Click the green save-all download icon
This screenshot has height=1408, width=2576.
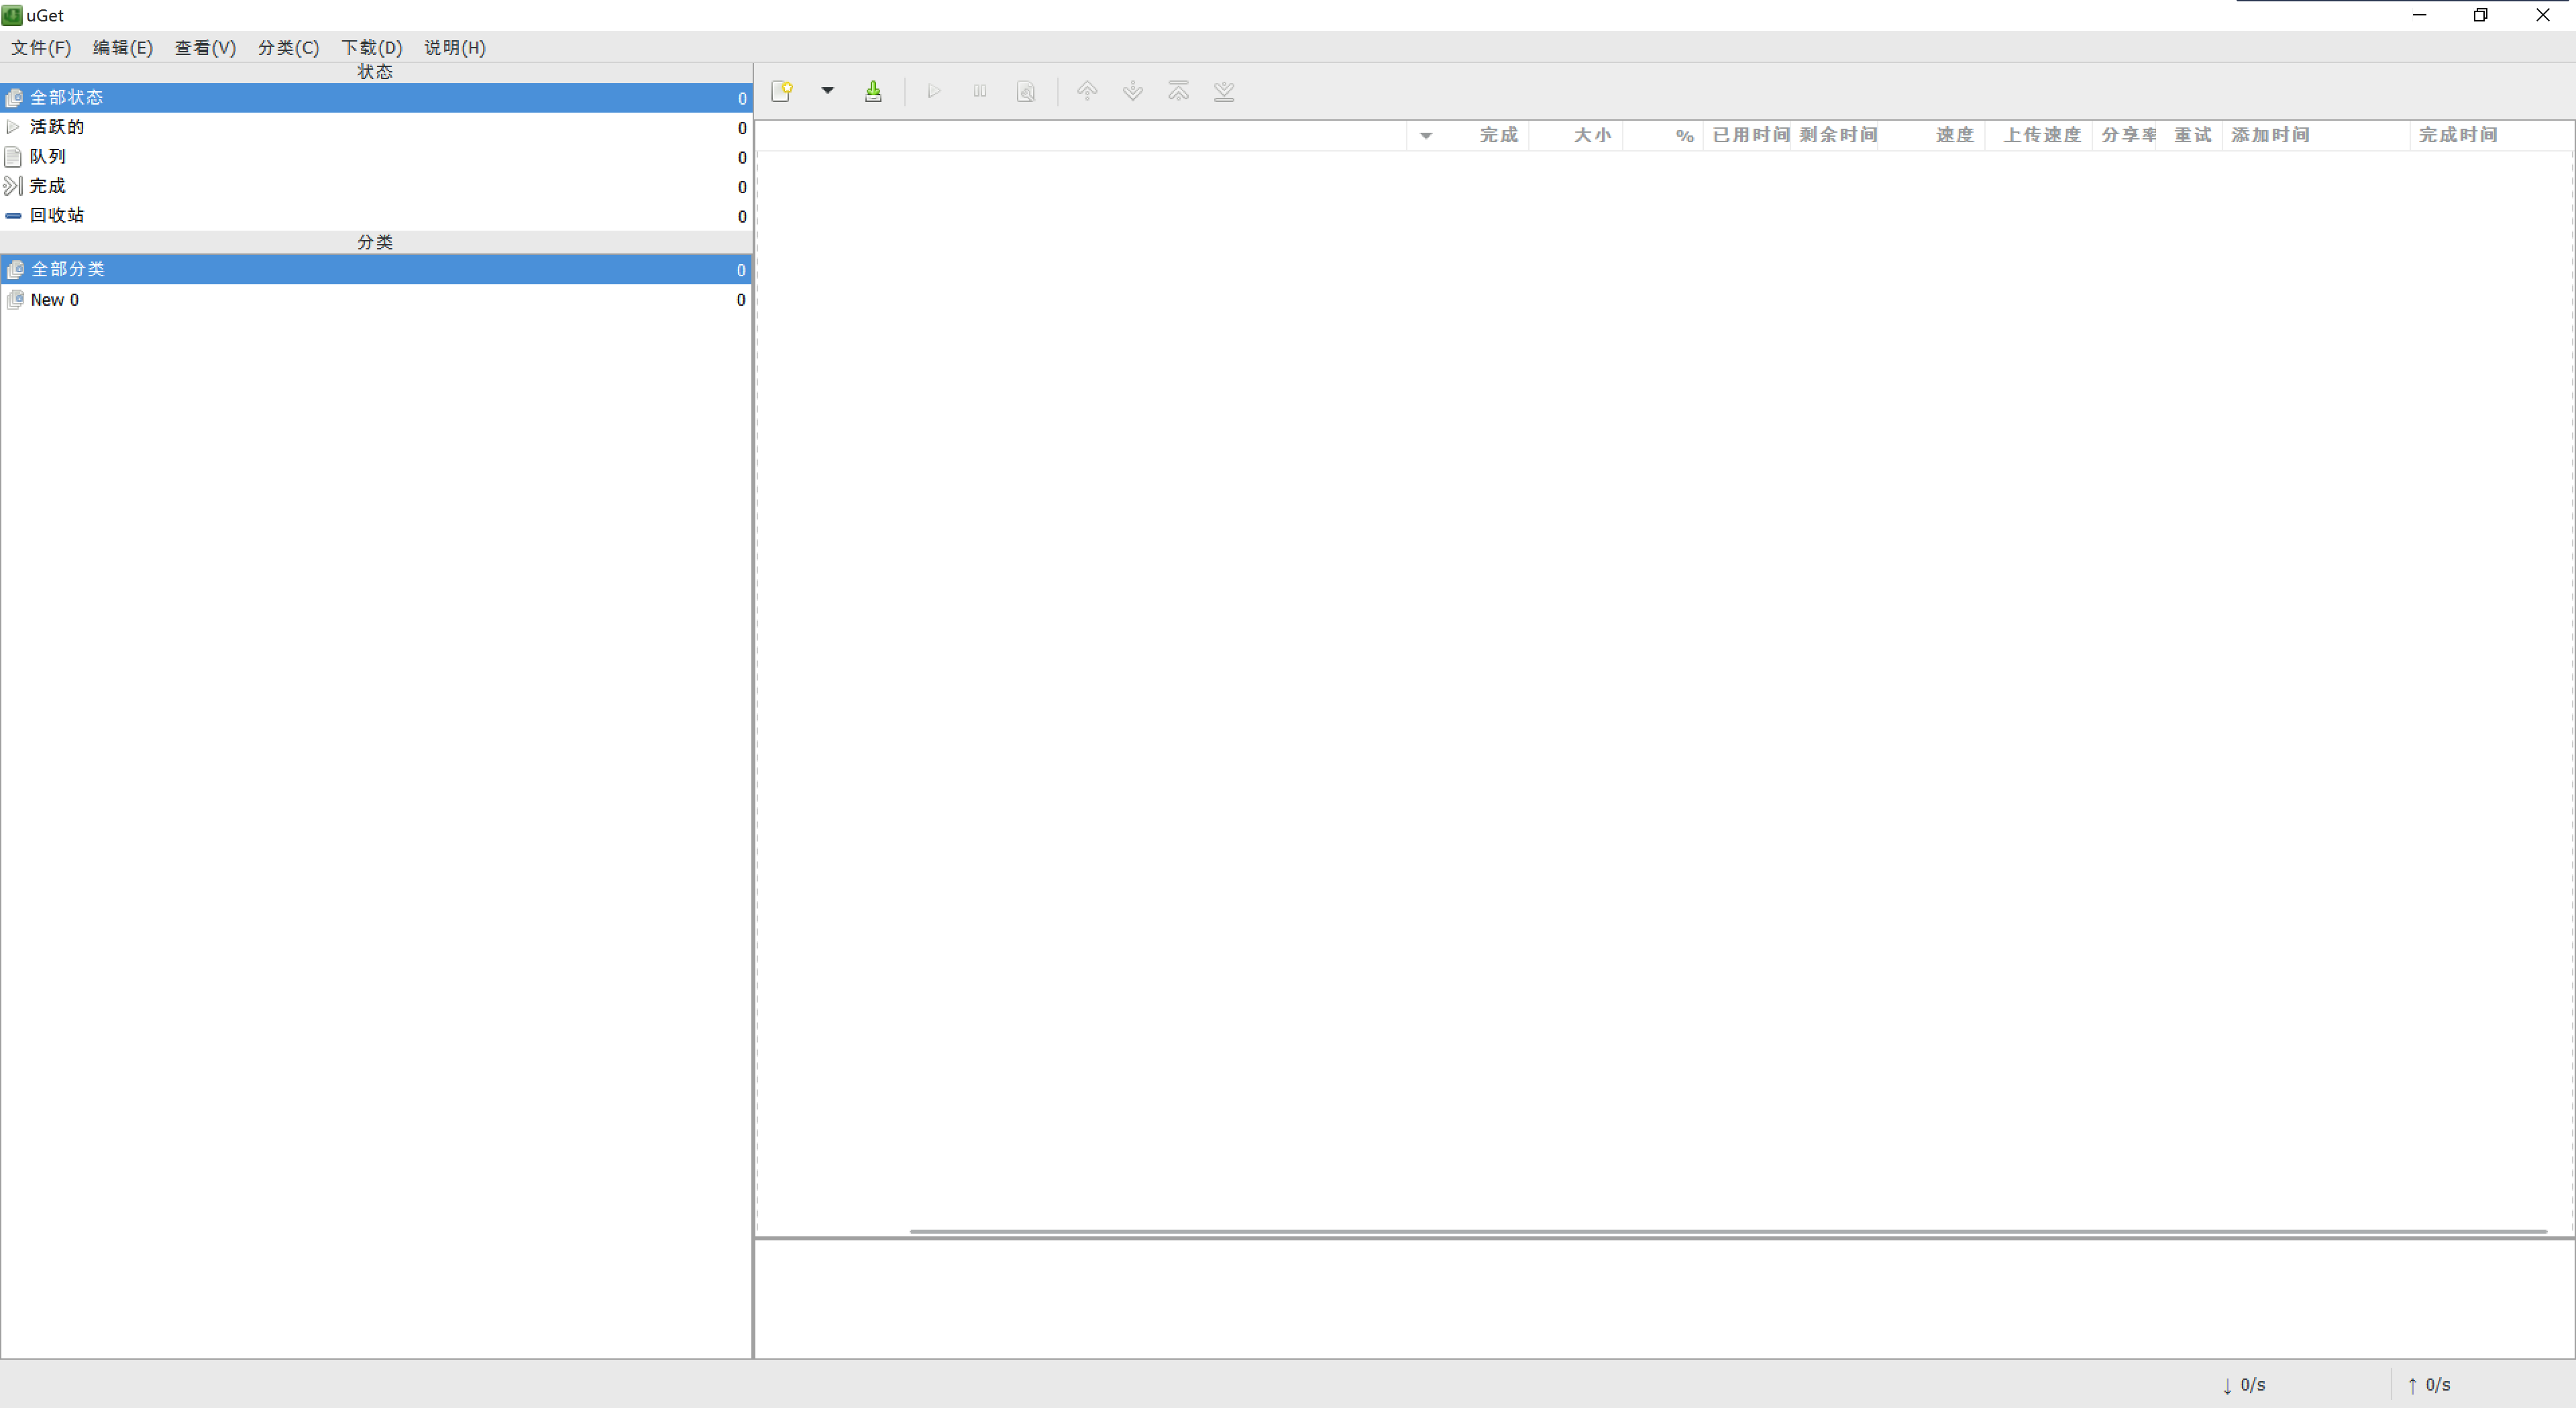873,92
